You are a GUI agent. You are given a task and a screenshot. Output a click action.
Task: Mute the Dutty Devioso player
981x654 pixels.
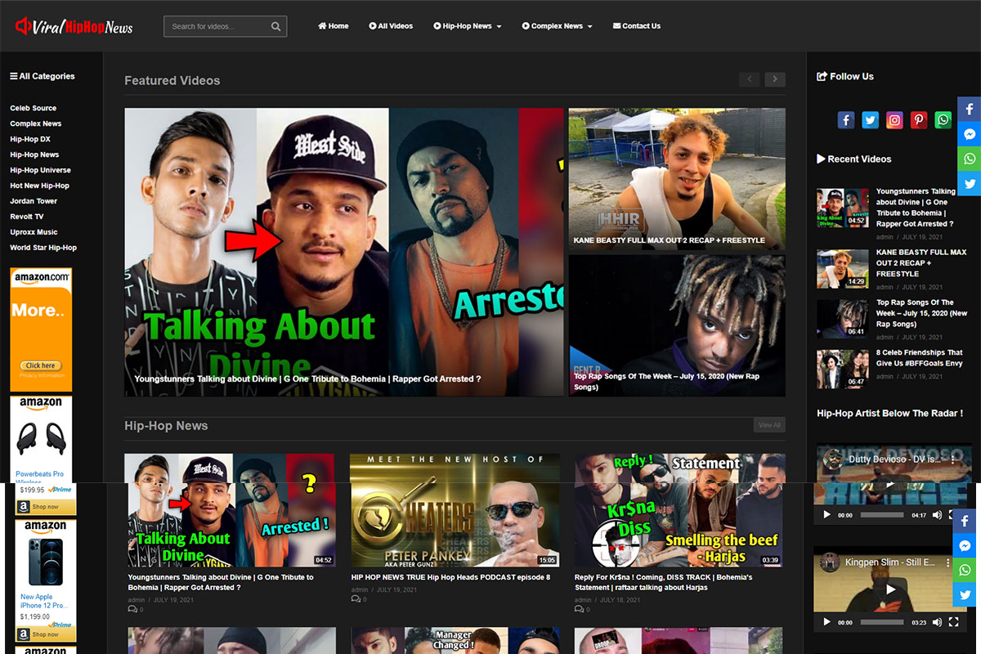click(937, 515)
